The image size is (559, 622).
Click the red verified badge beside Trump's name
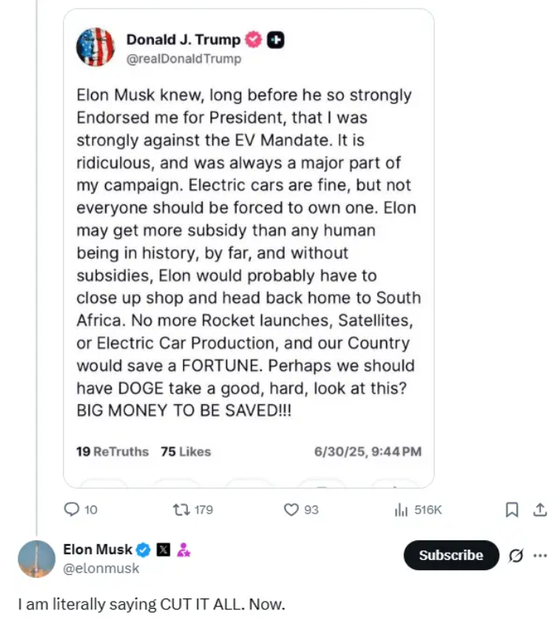pos(254,39)
